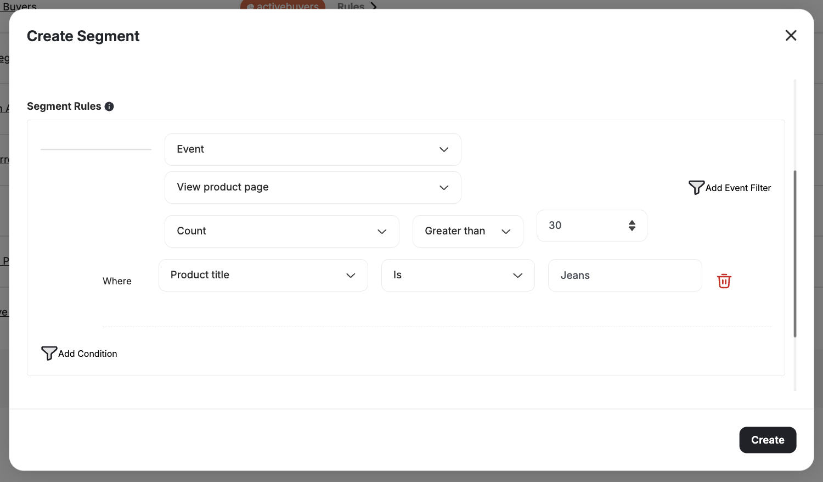Click the activebuyers badge icon
This screenshot has height=482, width=823.
coord(250,7)
